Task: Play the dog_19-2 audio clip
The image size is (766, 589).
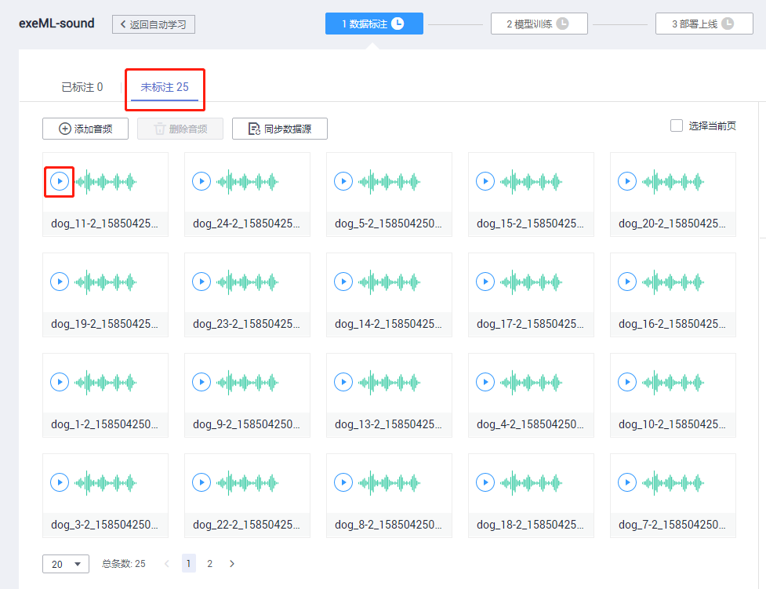Action: [60, 282]
